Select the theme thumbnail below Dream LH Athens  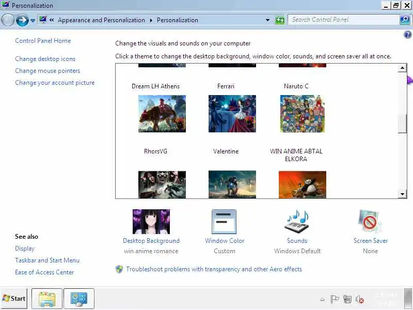pos(162,114)
